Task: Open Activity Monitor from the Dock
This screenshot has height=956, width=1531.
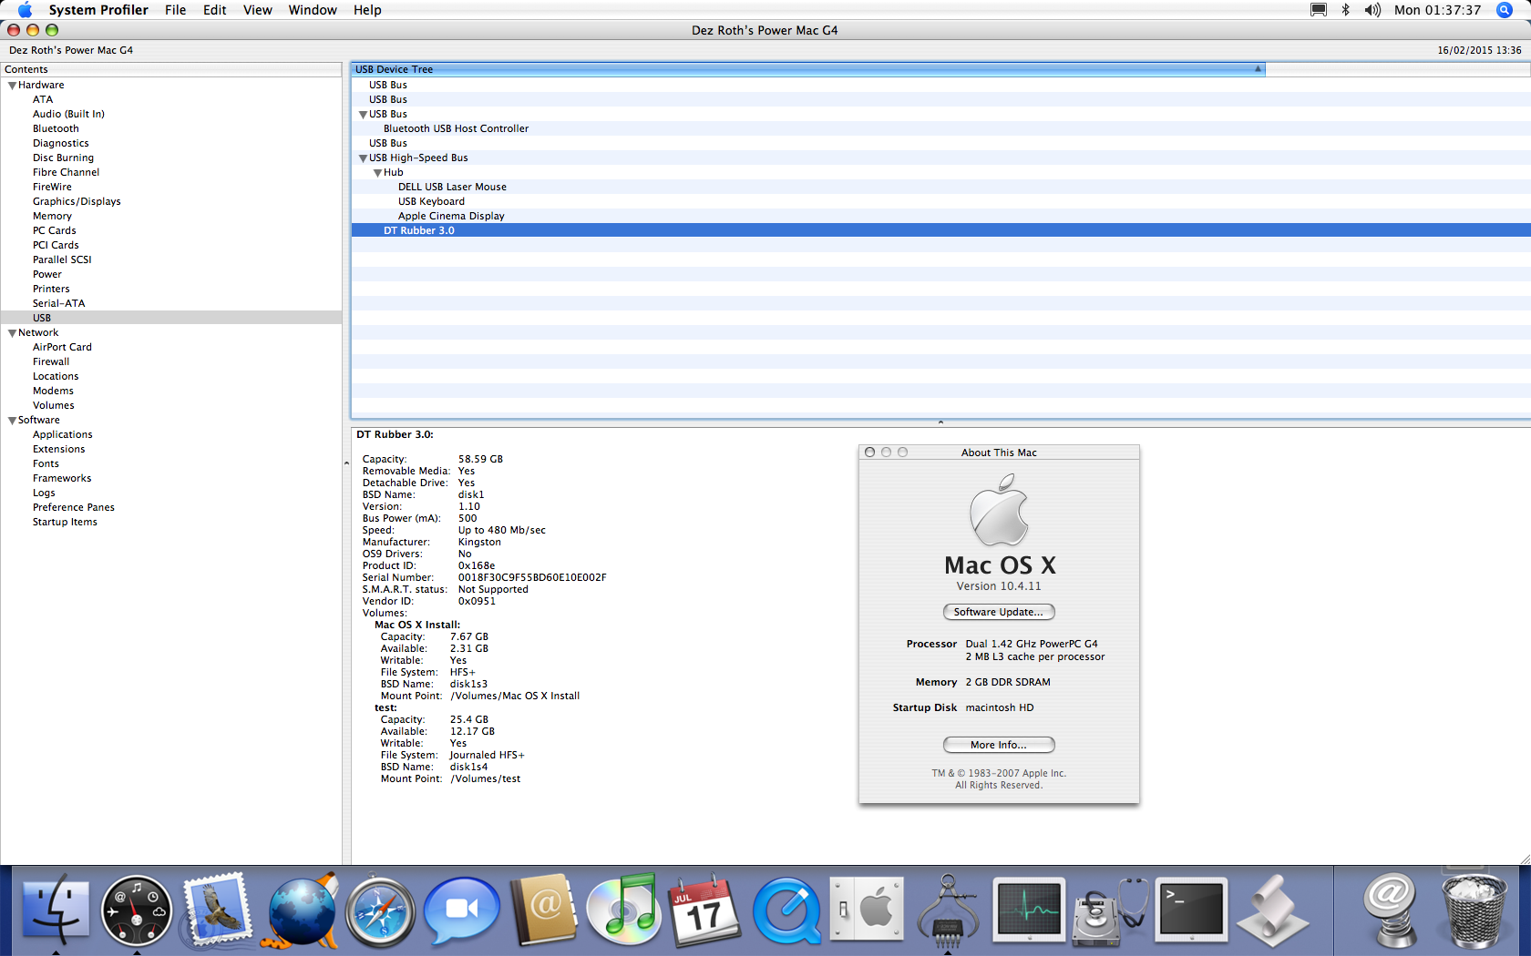Action: pos(1029,910)
